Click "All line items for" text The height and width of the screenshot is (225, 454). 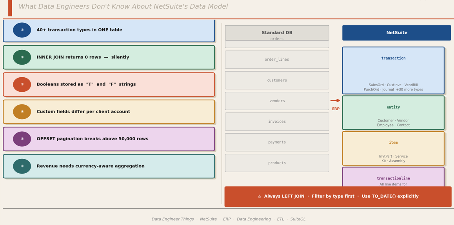[x=393, y=185]
